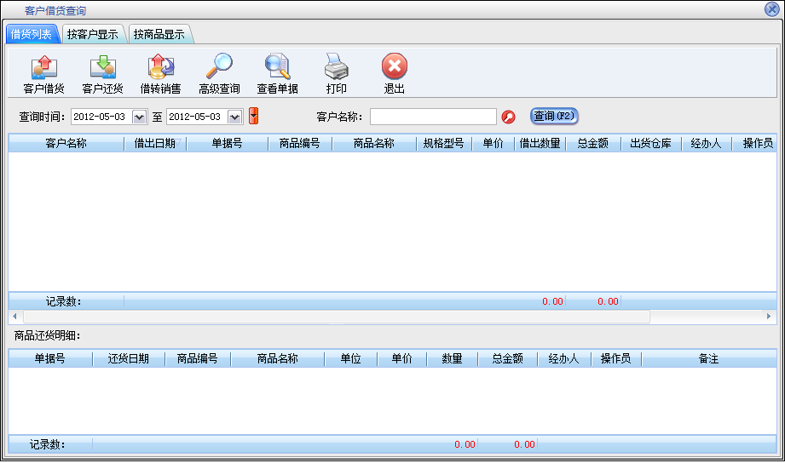Open 高级查询 magnifier icon
The height and width of the screenshot is (463, 785).
point(219,67)
